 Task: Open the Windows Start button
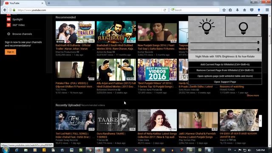[x=6, y=150]
